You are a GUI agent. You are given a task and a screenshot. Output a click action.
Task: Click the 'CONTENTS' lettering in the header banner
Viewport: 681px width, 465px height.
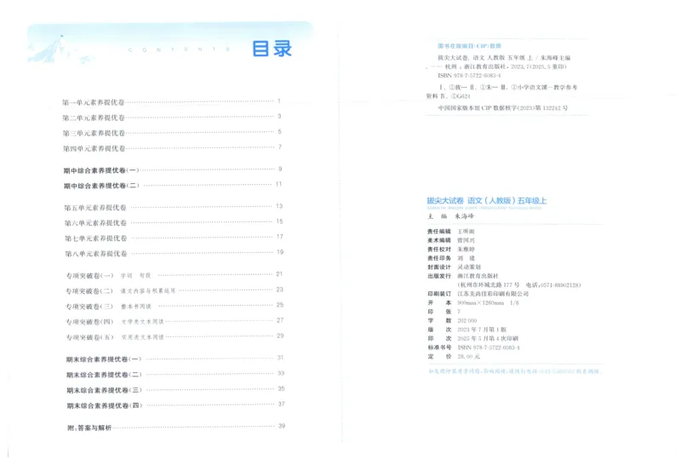pyautogui.click(x=179, y=49)
